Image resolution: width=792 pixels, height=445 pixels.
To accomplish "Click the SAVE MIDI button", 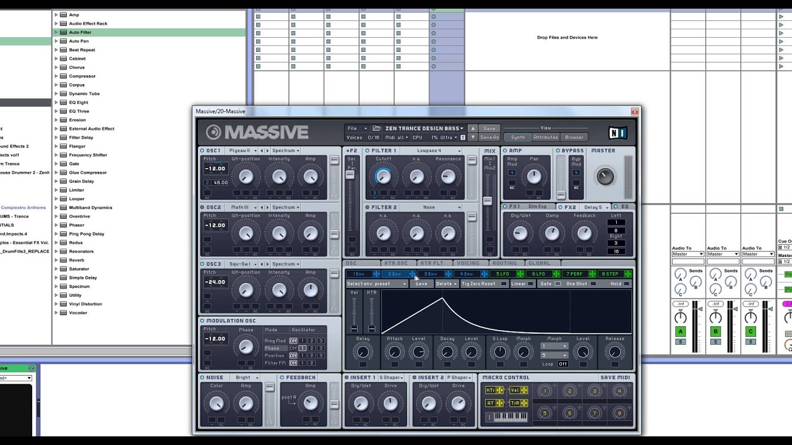I will click(615, 377).
